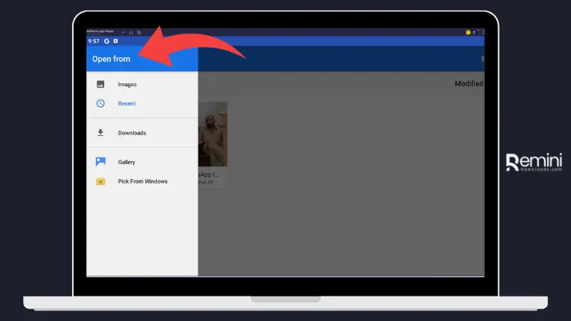Click the Modified sort column header
Viewport: 571px width, 321px height.
click(468, 84)
